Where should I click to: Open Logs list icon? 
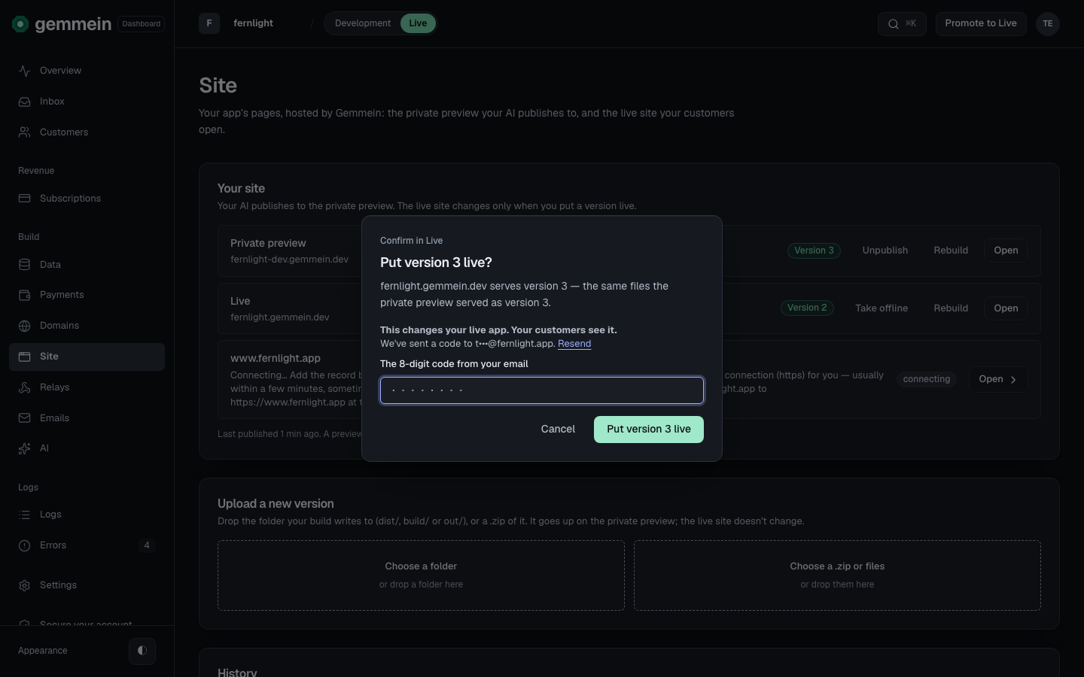tap(25, 515)
